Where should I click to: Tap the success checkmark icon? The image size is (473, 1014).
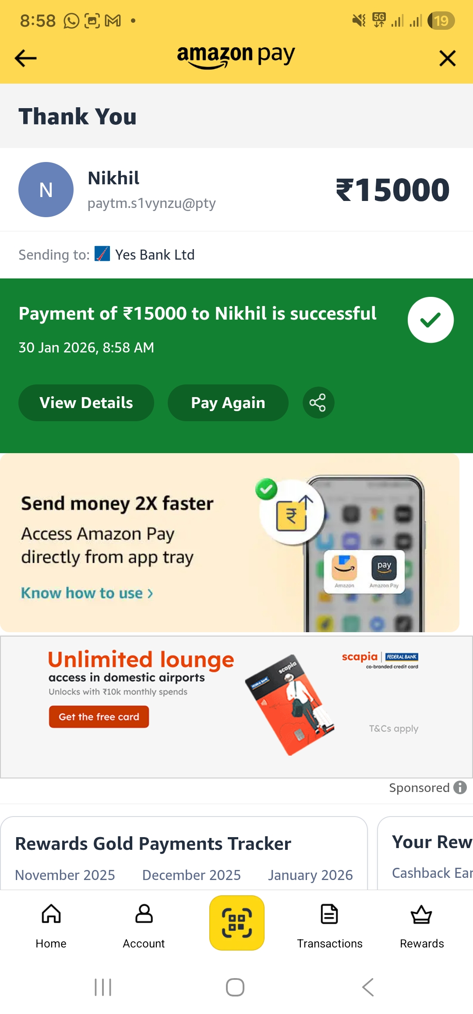[x=431, y=320]
